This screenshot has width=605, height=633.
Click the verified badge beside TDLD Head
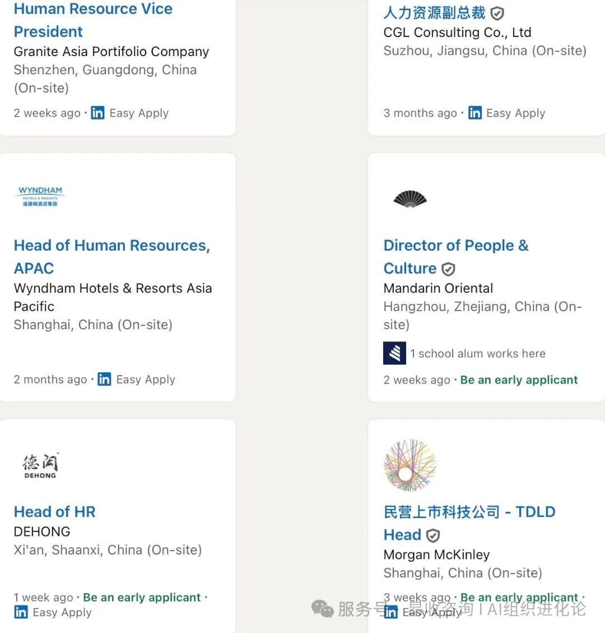point(433,536)
